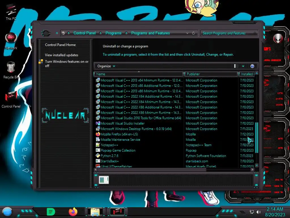Open the Organize dropdown menu
Viewport: 290px width, 218px height.
(x=106, y=66)
